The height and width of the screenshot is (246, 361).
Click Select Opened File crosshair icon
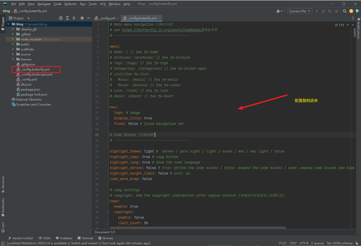pyautogui.click(x=61, y=18)
